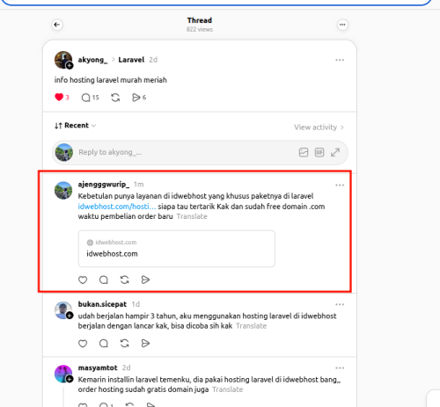The image size is (440, 407).
Task: Like bukan.sicepat reply
Action: pyautogui.click(x=83, y=343)
